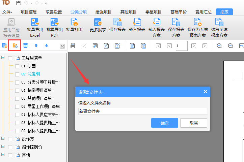Expand the 投标方 tree node

tap(3, 138)
